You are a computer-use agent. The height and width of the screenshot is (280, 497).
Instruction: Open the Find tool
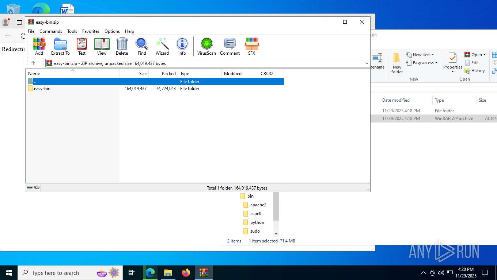point(142,46)
